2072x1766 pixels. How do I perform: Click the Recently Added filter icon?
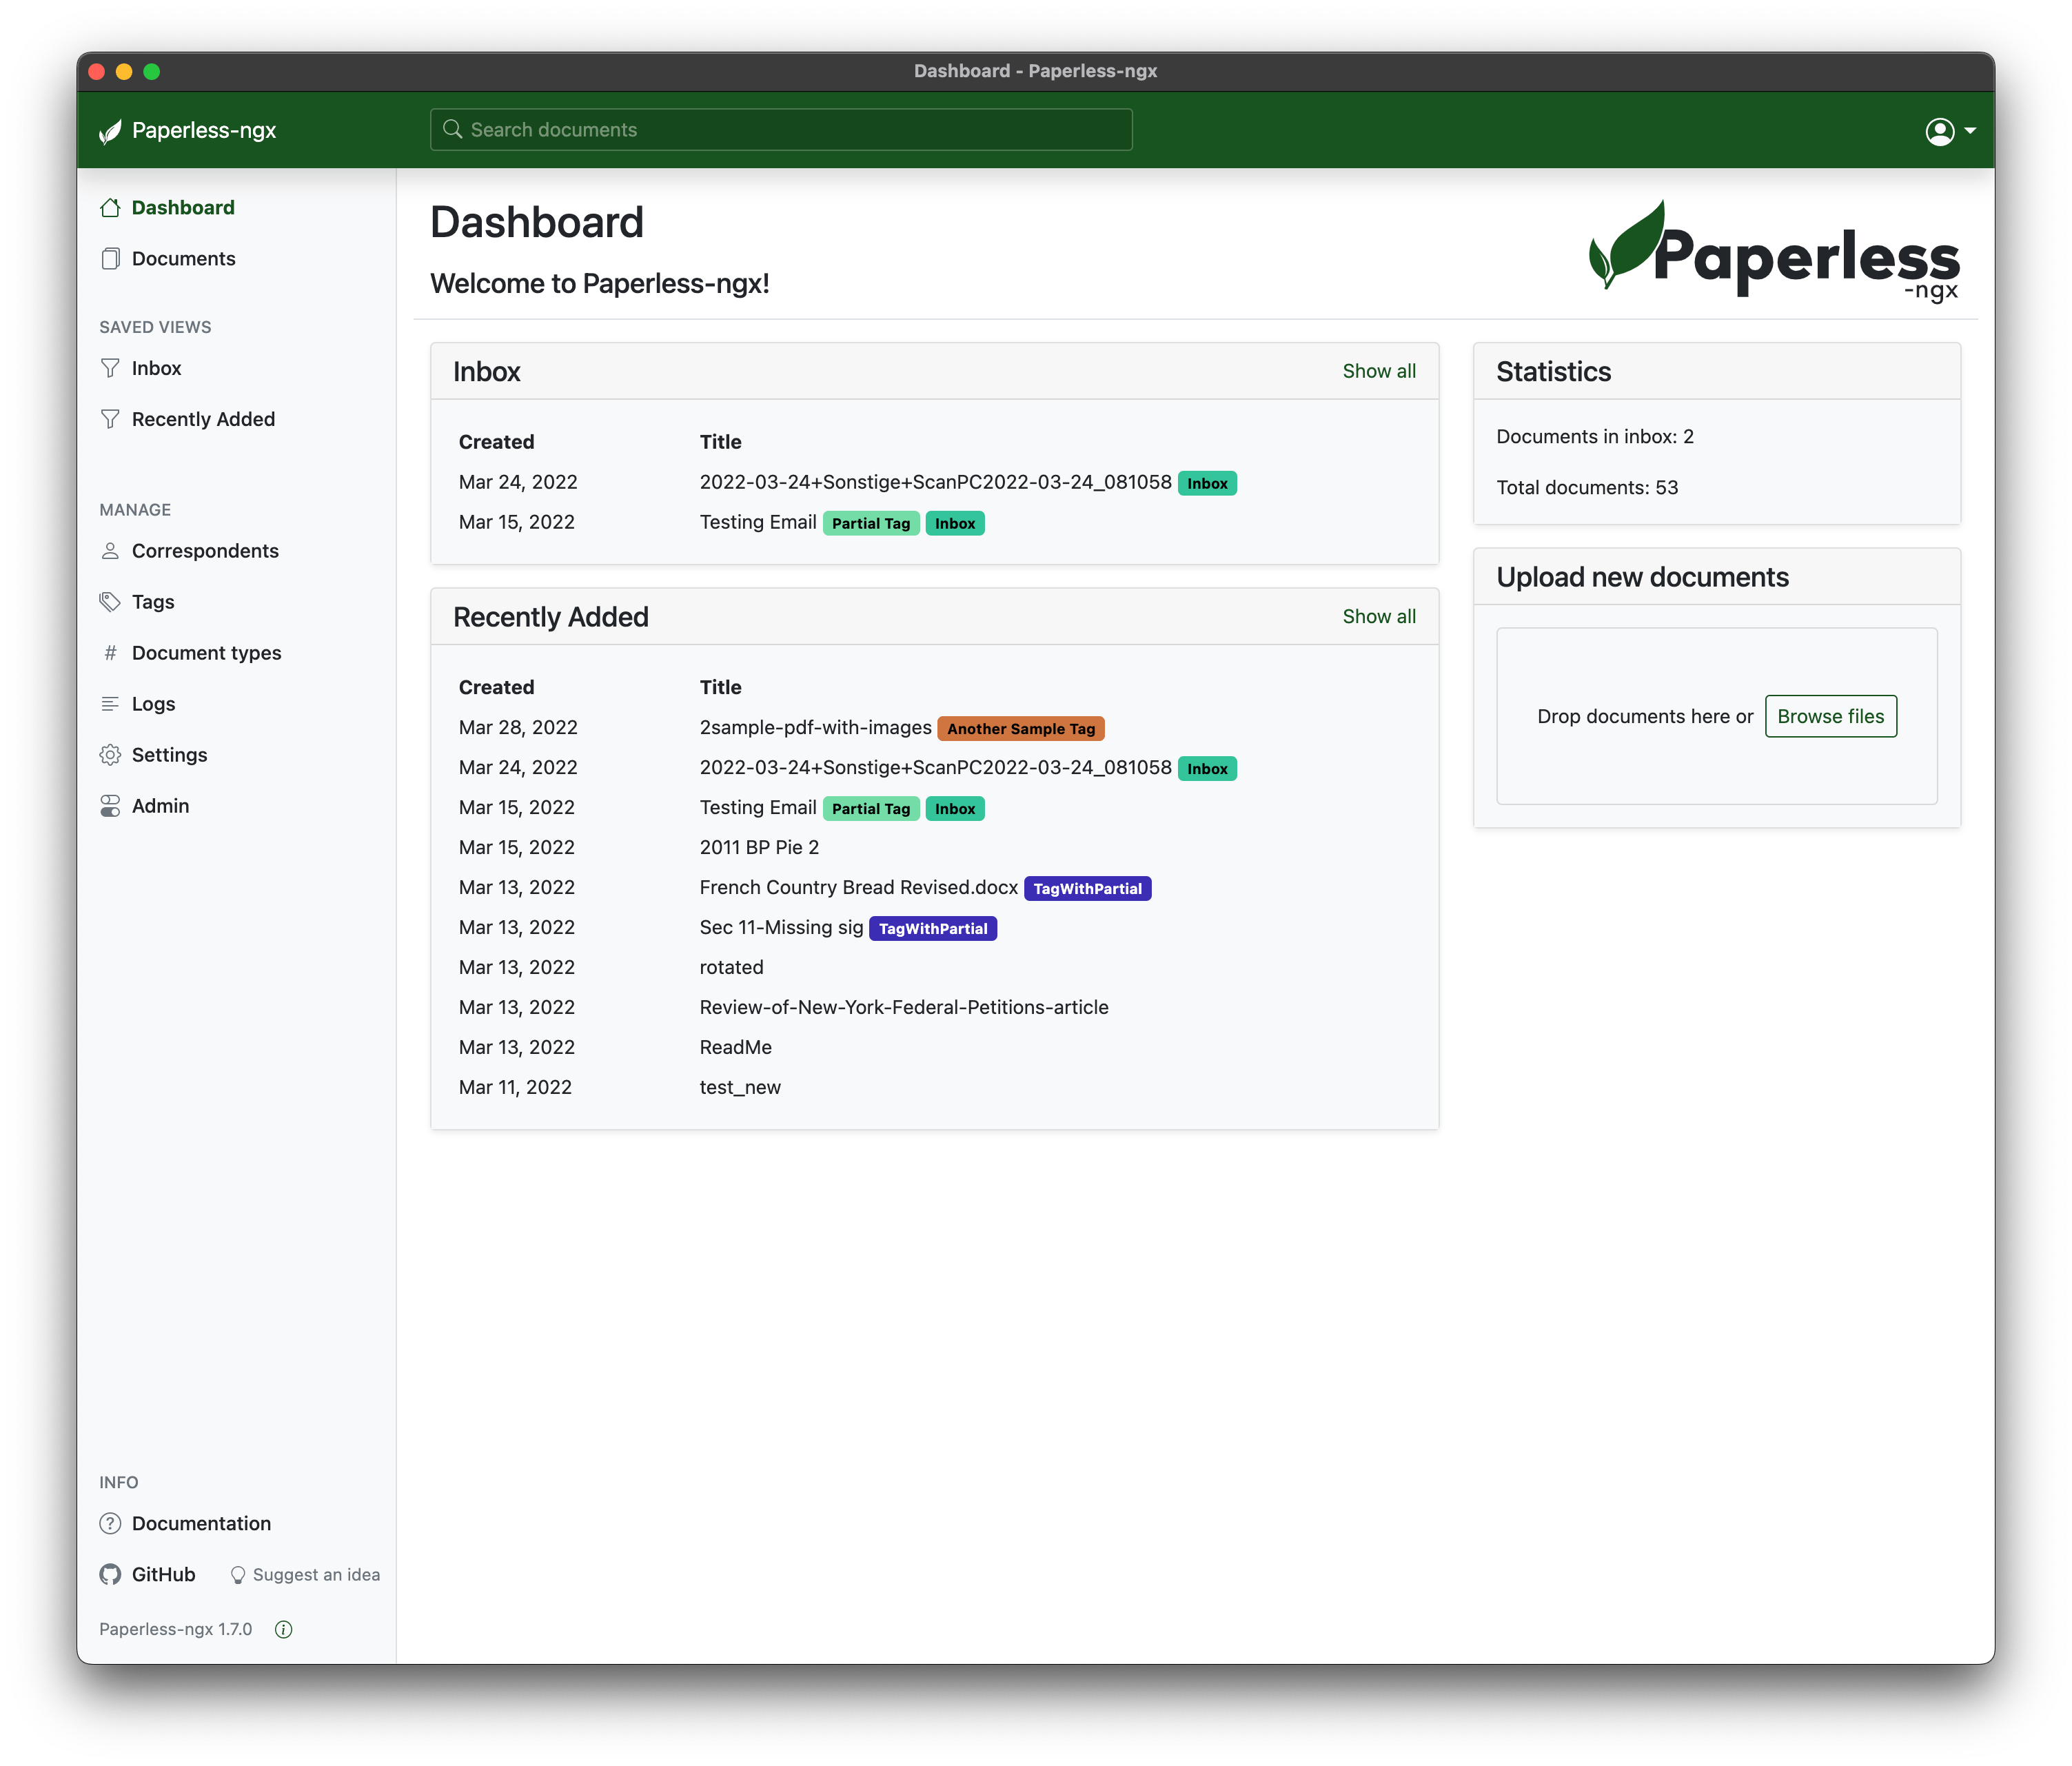click(110, 419)
